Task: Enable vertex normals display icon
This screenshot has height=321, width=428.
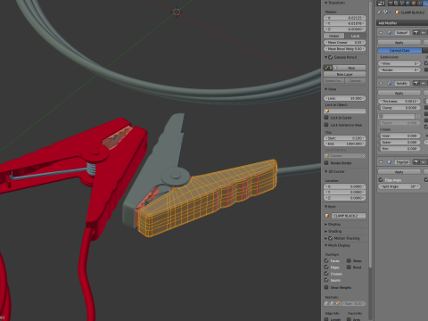Action: point(326,304)
